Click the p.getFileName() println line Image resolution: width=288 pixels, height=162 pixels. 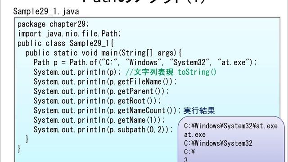[x=105, y=81]
